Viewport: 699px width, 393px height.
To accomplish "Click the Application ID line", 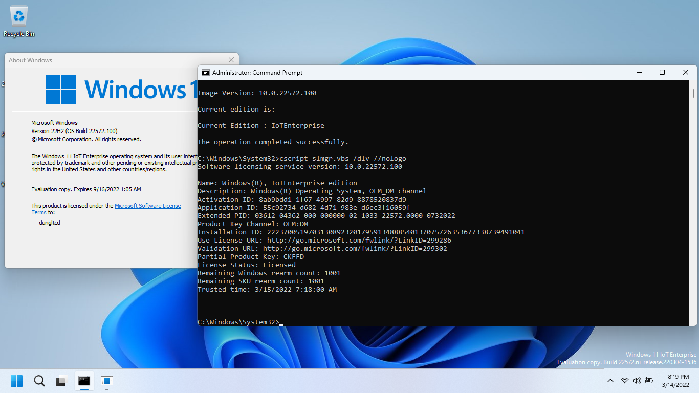I will pyautogui.click(x=304, y=208).
